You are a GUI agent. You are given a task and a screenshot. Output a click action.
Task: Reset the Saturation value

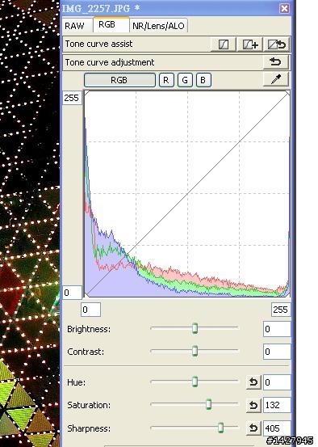253,405
